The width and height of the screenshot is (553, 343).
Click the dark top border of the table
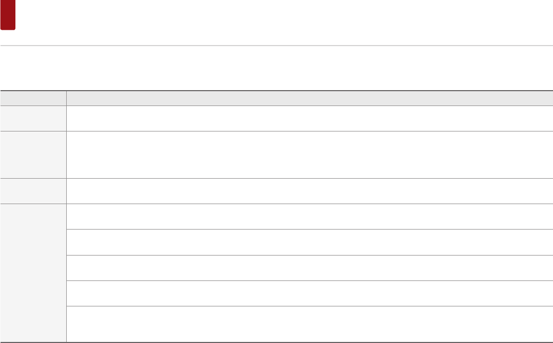(x=276, y=91)
